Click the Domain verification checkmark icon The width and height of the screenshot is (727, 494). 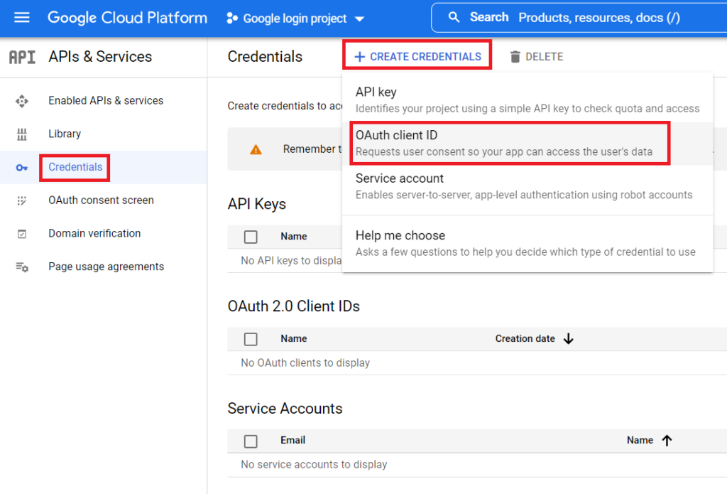pos(22,233)
